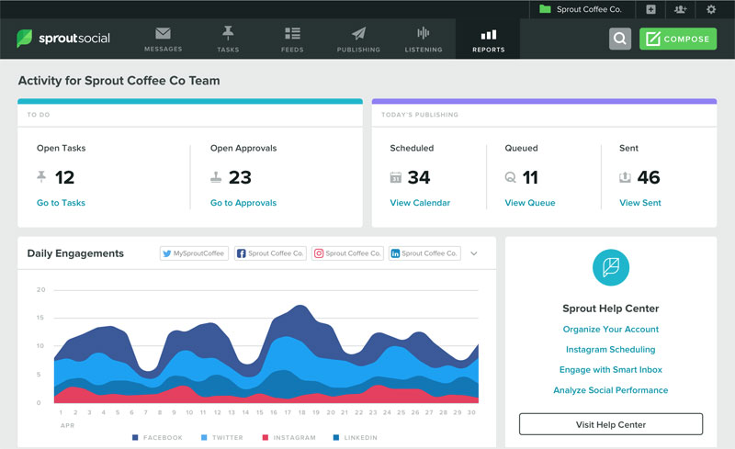Expand the profile filter chevron dropdown
The image size is (735, 449).
pyautogui.click(x=474, y=253)
